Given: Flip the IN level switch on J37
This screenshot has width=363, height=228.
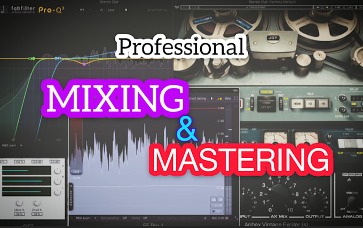Looking at the screenshot, I should (x=252, y=104).
